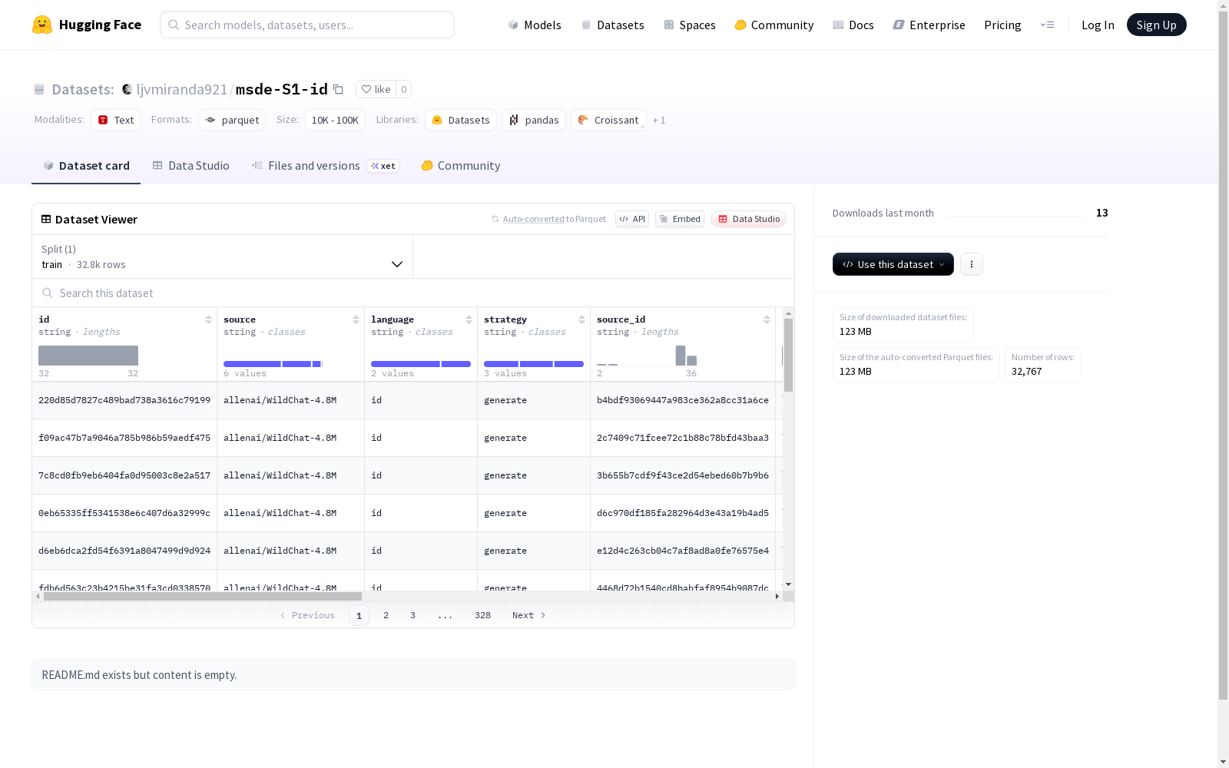Go to Spaces in top navigation
This screenshot has width=1229, height=768.
(x=690, y=25)
